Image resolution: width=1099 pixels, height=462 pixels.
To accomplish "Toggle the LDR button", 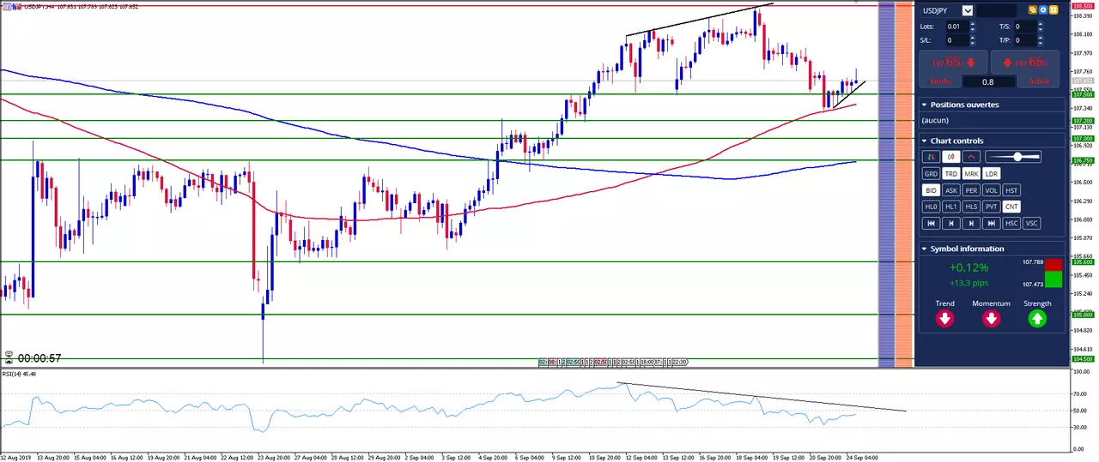I will coord(993,173).
